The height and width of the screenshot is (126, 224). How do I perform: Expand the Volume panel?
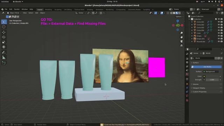point(206,84)
